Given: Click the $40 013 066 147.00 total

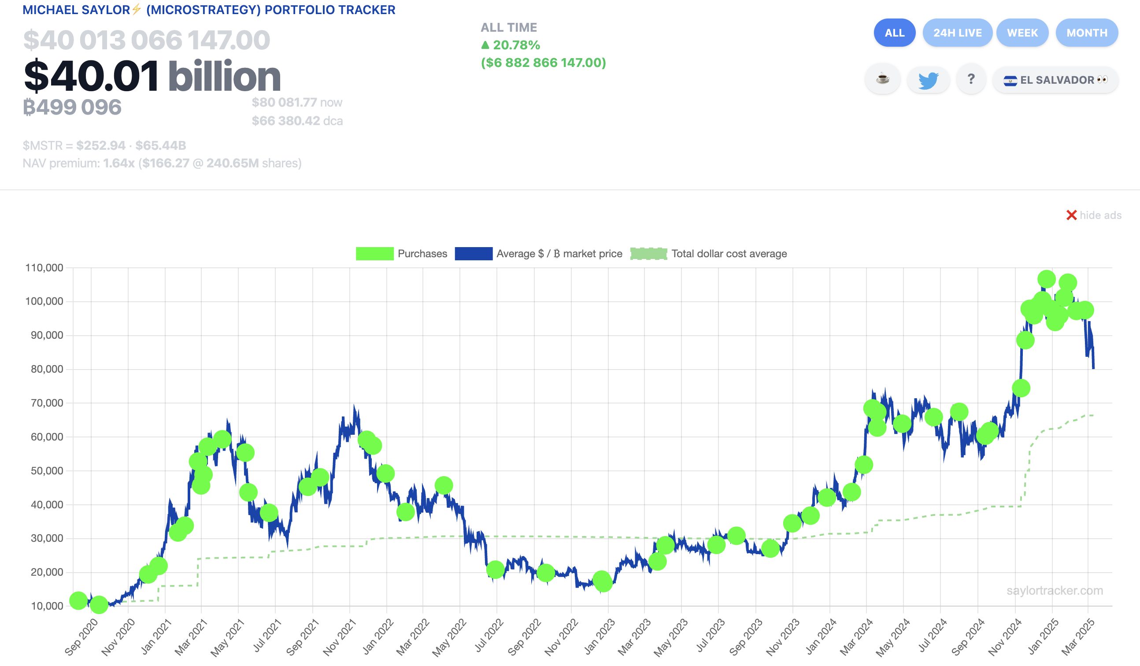Looking at the screenshot, I should [147, 40].
